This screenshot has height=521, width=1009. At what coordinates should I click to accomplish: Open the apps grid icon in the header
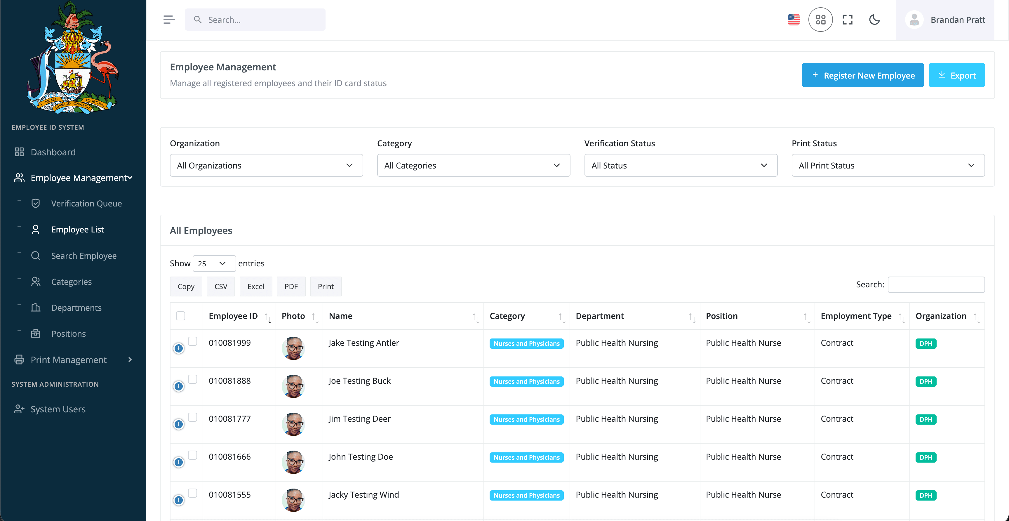[x=821, y=20]
